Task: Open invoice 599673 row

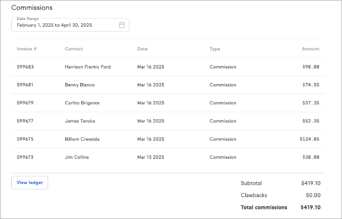Action: tap(25, 157)
